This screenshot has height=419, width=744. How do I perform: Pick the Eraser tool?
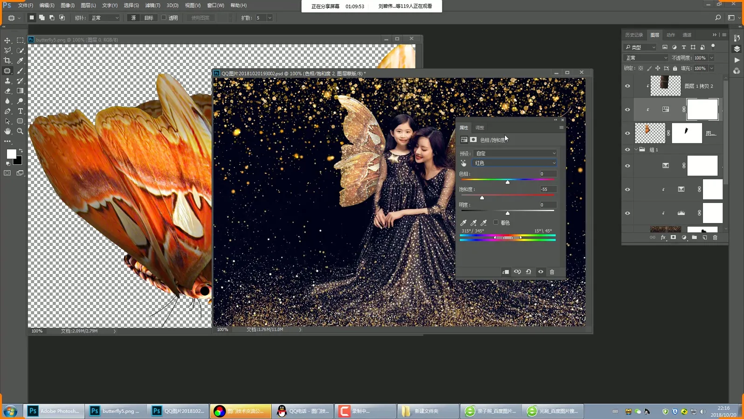(x=7, y=91)
